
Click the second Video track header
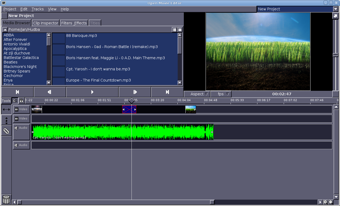[x=22, y=119]
